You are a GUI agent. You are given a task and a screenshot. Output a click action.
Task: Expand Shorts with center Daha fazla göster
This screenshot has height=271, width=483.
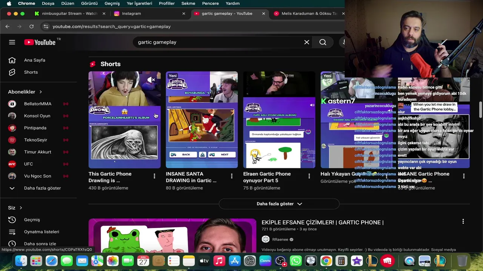pos(279,204)
